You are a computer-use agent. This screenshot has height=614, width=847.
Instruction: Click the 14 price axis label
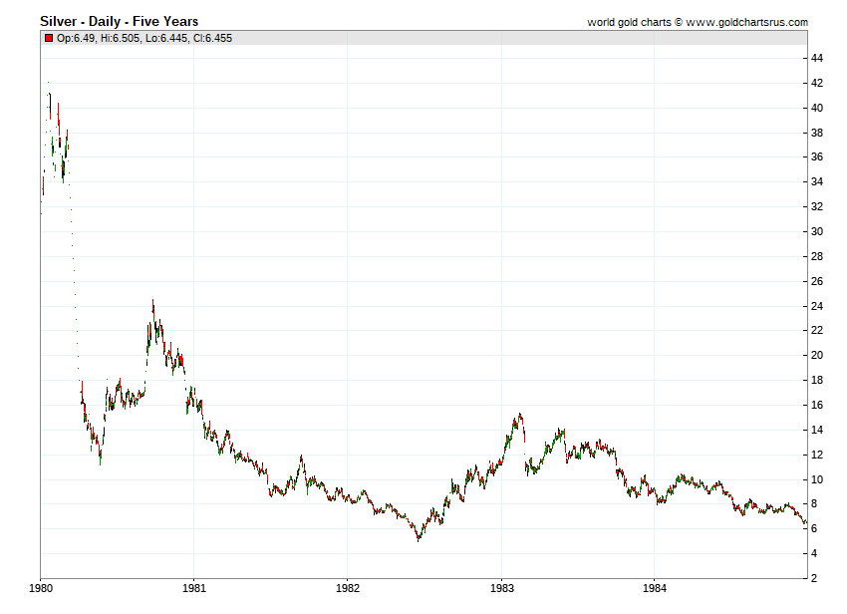click(817, 430)
